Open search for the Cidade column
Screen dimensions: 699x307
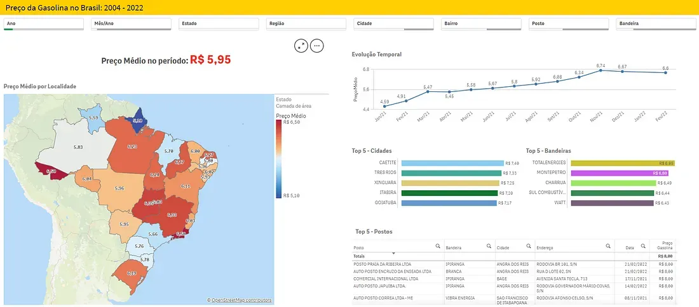[528, 245]
